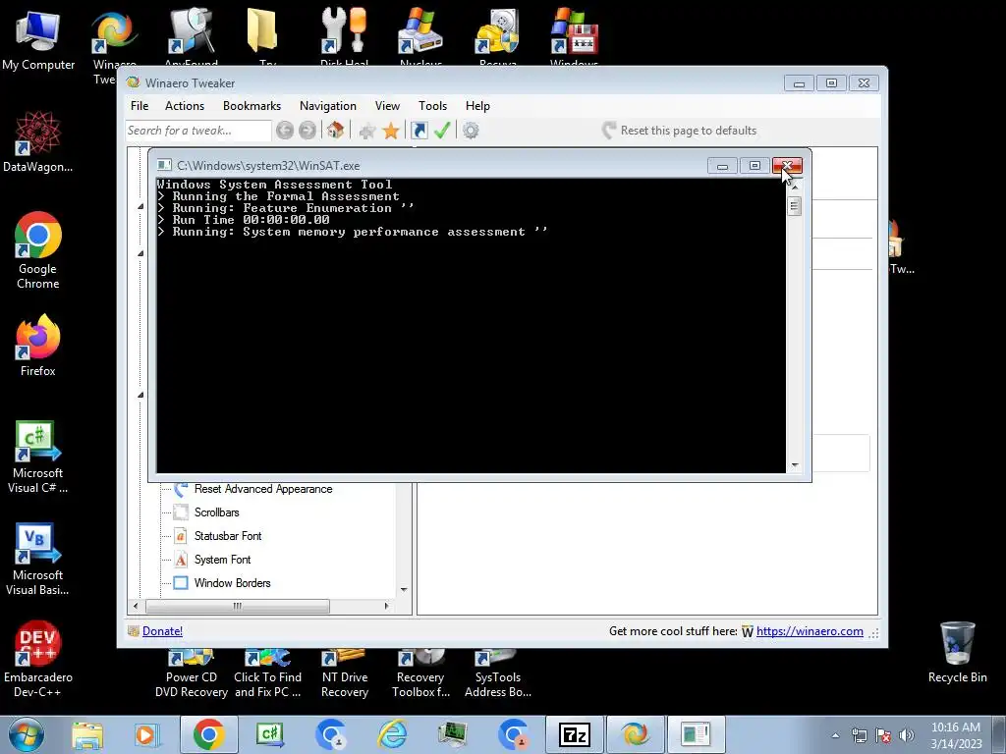Open the File menu
The height and width of the screenshot is (754, 1006).
[x=140, y=106]
